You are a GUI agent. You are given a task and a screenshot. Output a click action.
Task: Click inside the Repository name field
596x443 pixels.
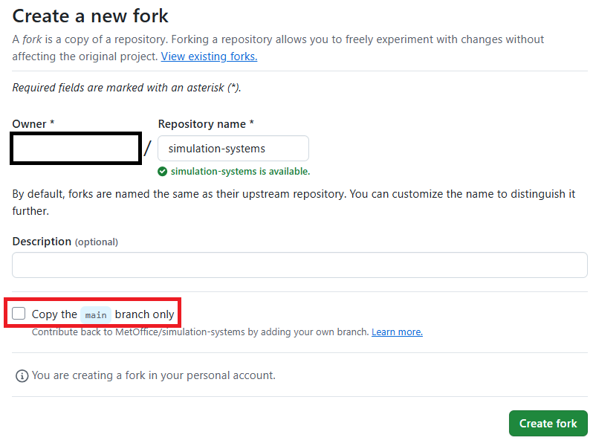233,148
